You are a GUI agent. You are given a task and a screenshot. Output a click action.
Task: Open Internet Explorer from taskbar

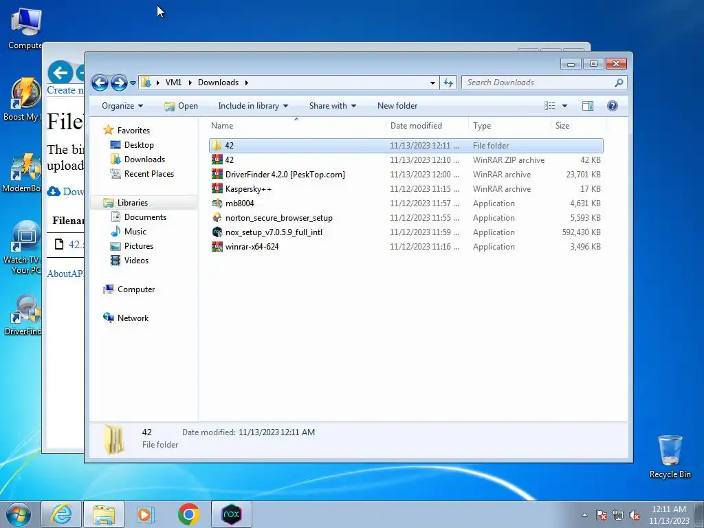click(61, 514)
